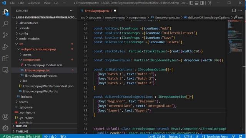Open the File menu
246x138 pixels.
[x=12, y=3]
